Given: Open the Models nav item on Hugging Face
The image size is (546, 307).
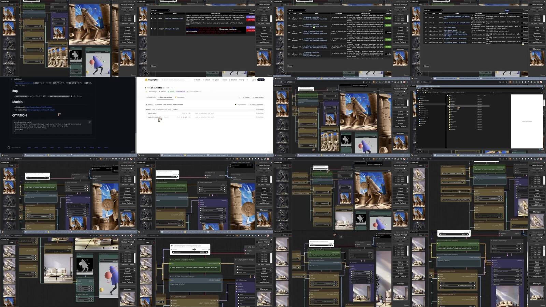Looking at the screenshot, I should [197, 80].
